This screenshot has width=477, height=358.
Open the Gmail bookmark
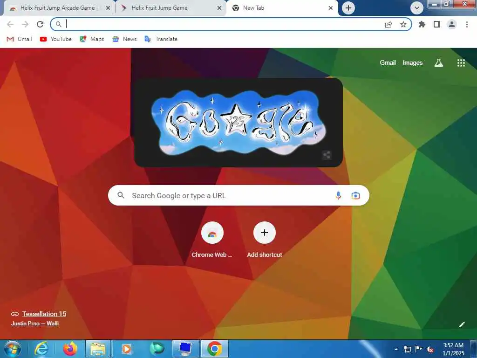(x=19, y=39)
